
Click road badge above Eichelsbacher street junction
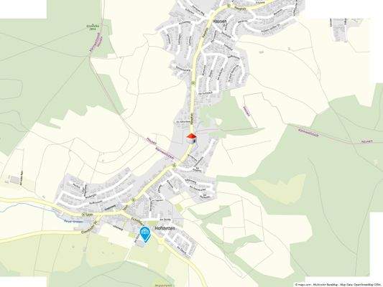point(134,199)
